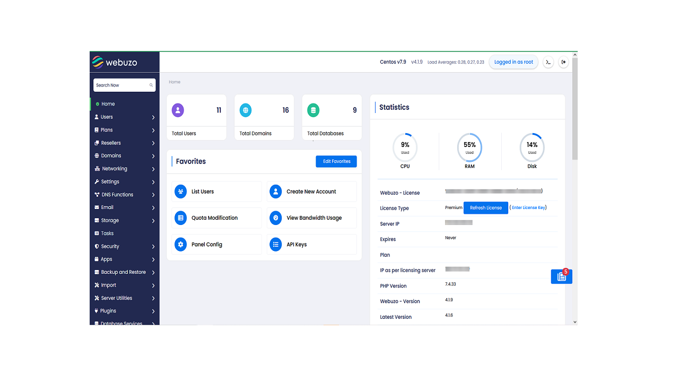Click the Server Utilities tools icon
Viewport: 679px width, 382px height.
(x=97, y=298)
